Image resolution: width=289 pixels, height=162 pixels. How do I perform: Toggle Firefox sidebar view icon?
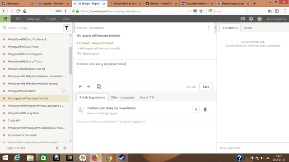[x=277, y=11]
